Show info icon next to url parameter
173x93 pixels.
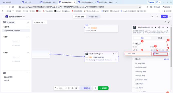pyautogui.click(x=137, y=50)
